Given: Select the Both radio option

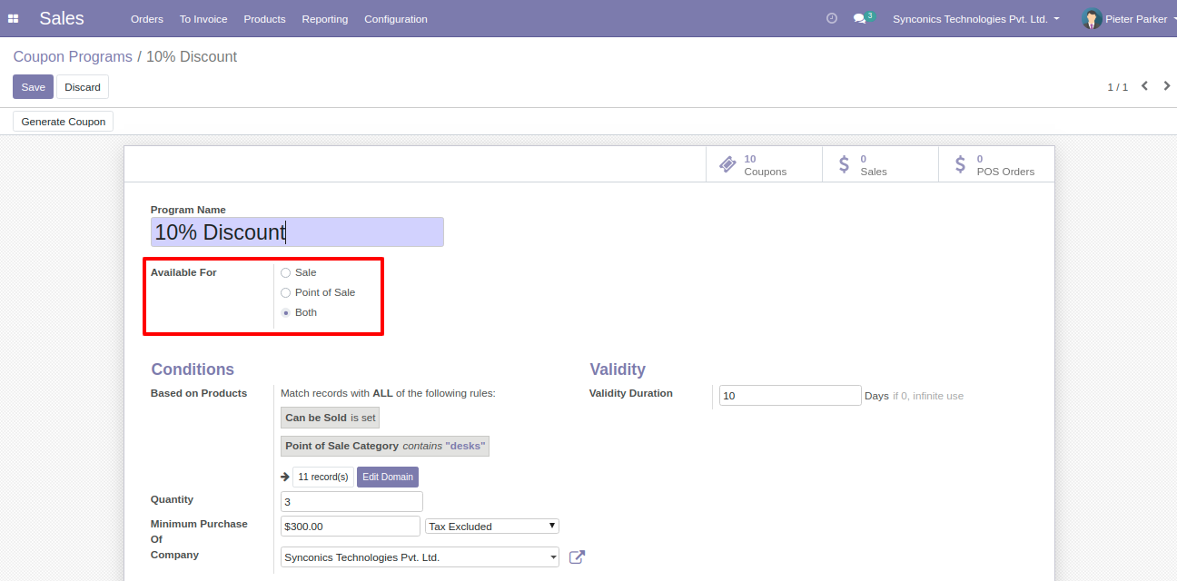Looking at the screenshot, I should tap(286, 312).
